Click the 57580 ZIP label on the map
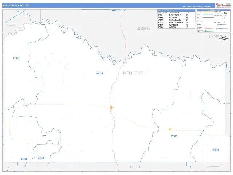Image resolution: width=233 pixels, height=175 pixels. [x=216, y=150]
